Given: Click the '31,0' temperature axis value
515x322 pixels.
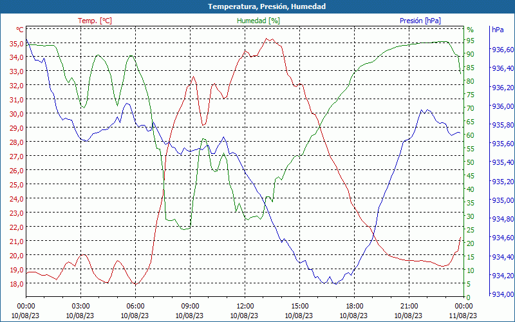Looking at the screenshot, I should tap(17, 100).
